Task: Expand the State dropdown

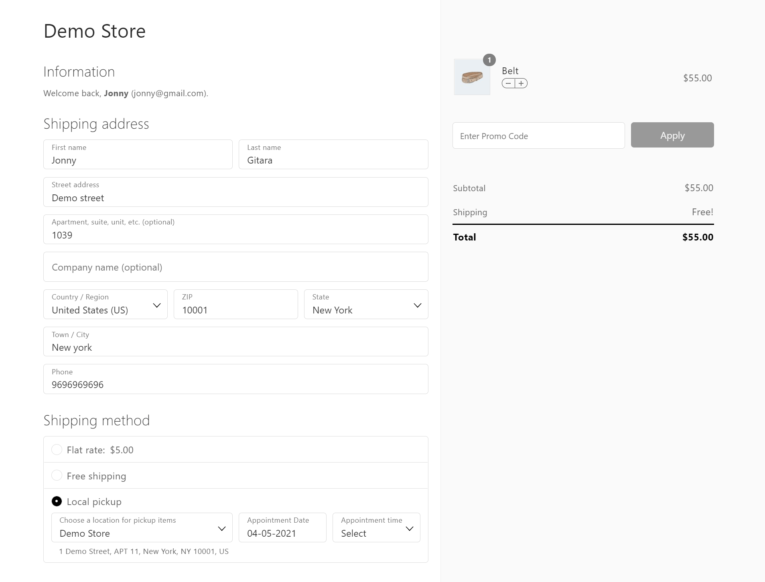Action: coord(366,304)
